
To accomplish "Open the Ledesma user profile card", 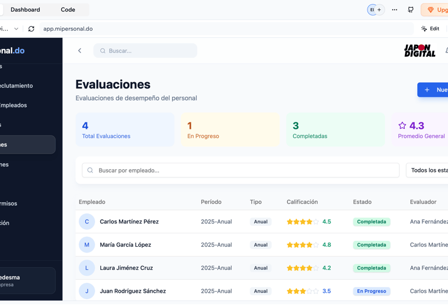I will click(28, 281).
